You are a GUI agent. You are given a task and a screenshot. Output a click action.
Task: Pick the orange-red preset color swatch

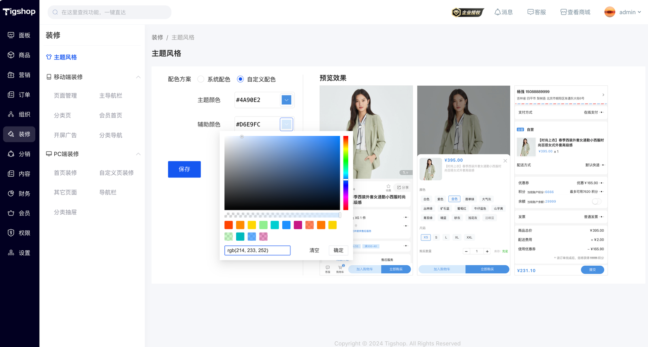pyautogui.click(x=228, y=225)
